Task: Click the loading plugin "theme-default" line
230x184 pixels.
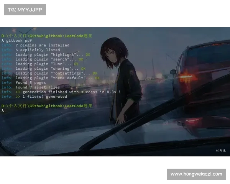Action: point(51,78)
